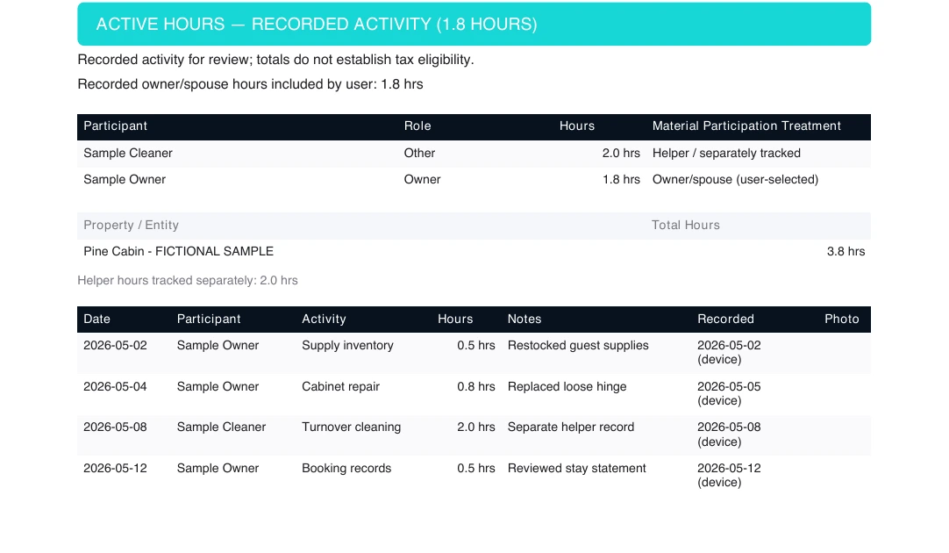Image resolution: width=949 pixels, height=553 pixels.
Task: Click 'Helper hours tracked separately: 2.0 hrs' note
Action: (x=188, y=280)
